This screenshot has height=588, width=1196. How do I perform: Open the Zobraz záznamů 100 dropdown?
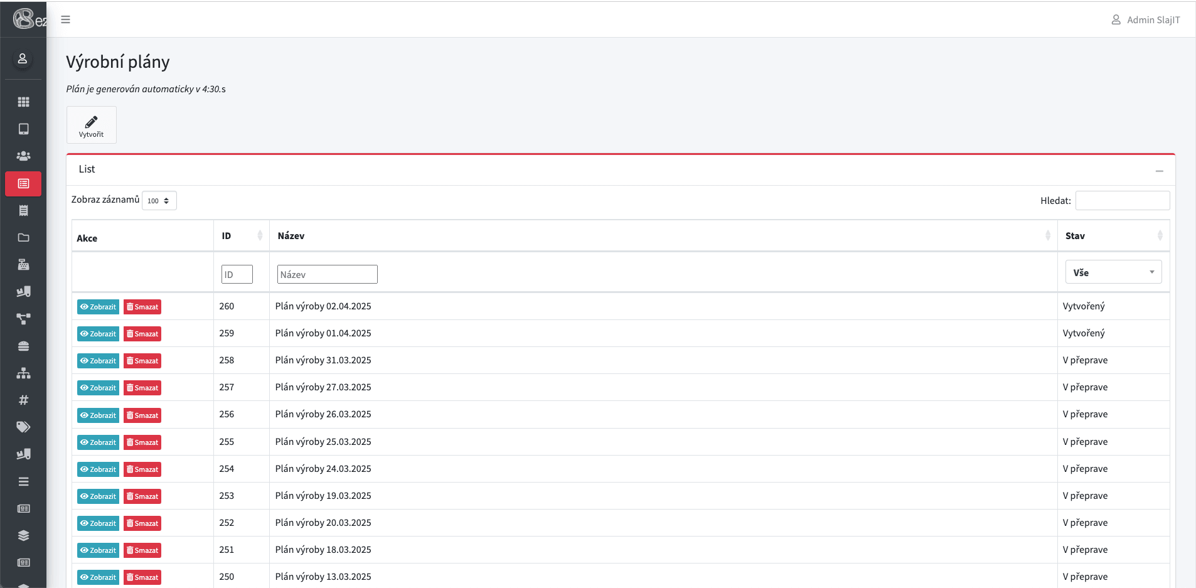coord(159,201)
